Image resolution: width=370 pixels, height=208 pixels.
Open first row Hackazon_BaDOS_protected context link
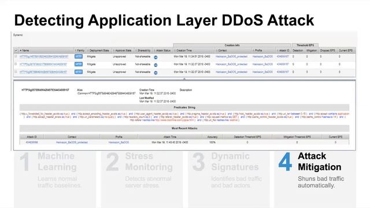(x=231, y=57)
